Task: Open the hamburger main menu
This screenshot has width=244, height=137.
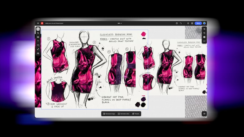Action: (38, 23)
